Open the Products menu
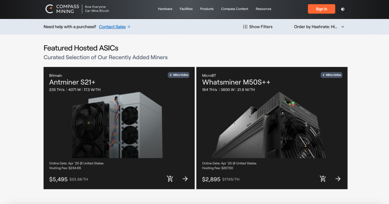389x204 pixels. (207, 9)
